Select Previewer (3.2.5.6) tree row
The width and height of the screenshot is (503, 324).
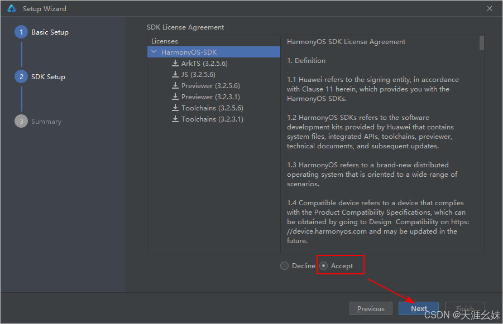pos(214,85)
